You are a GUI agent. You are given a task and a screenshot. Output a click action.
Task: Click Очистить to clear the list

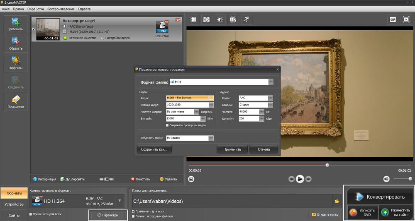pos(140,179)
